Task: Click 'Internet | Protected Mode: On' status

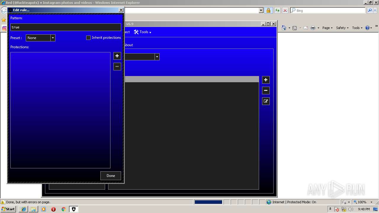Action: [294, 202]
